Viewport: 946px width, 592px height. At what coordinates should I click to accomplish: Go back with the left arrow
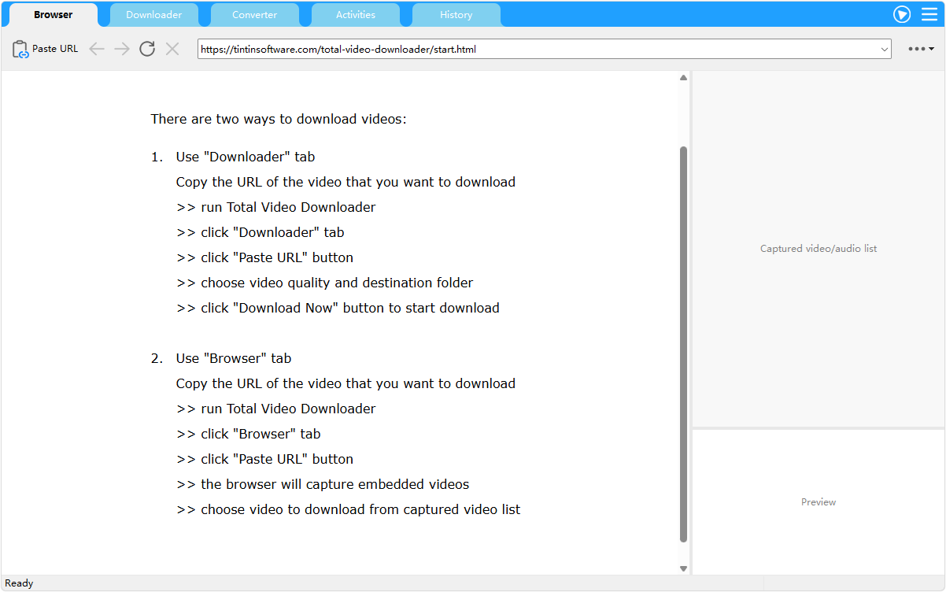(x=97, y=49)
